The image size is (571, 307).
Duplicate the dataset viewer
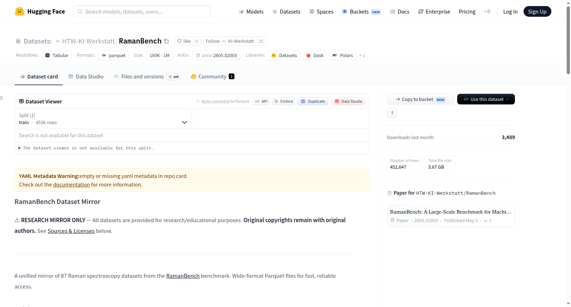pyautogui.click(x=313, y=101)
